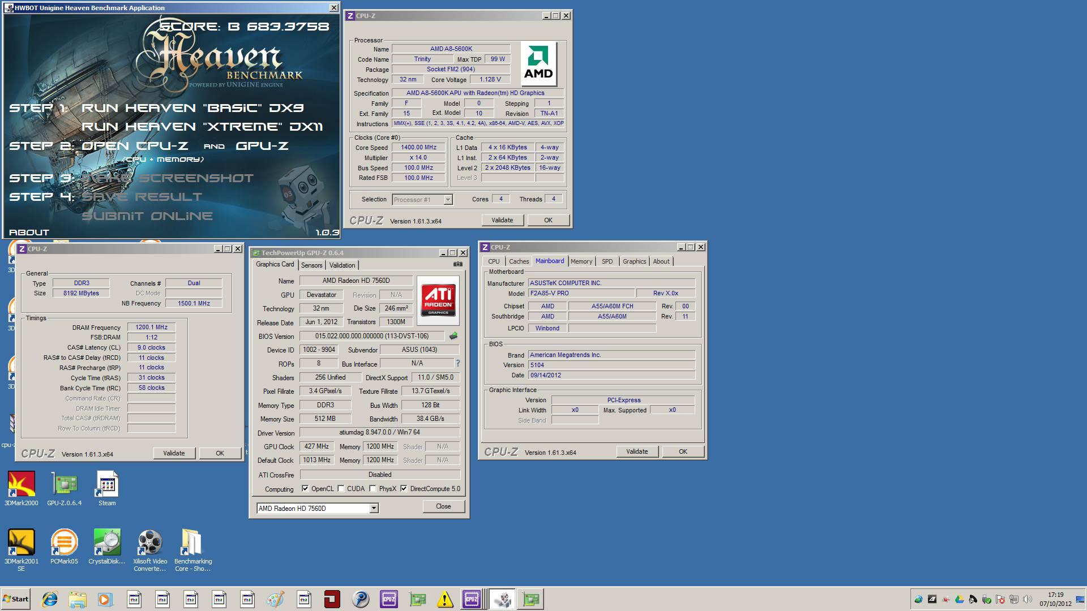The width and height of the screenshot is (1087, 611).
Task: Click Run Heaven "Basic" DX9
Action: pyautogui.click(x=192, y=108)
